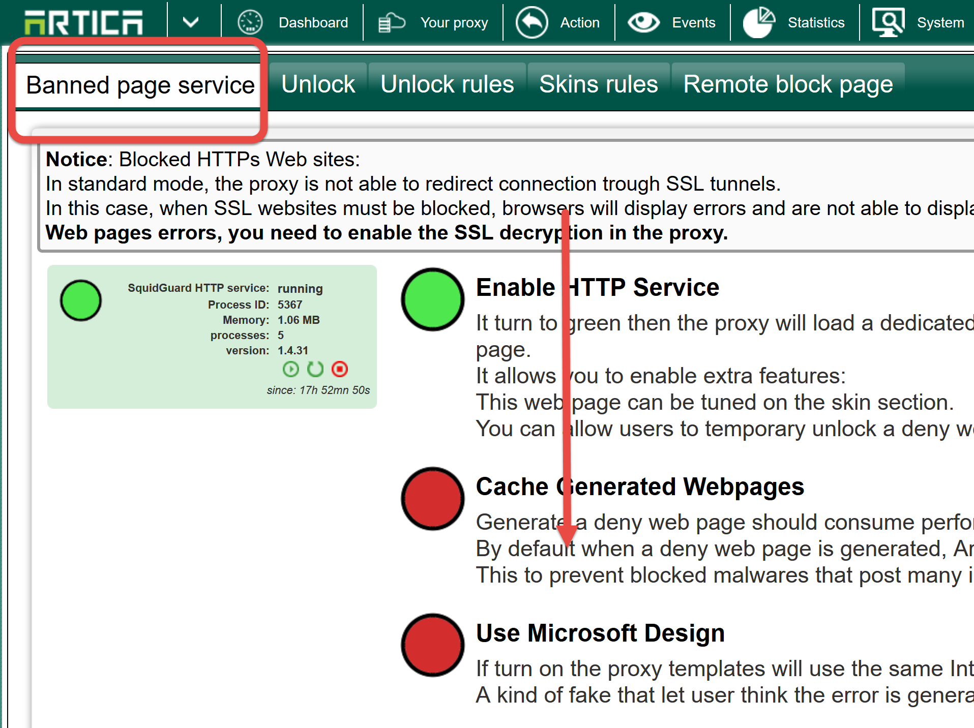Click the SquidGuard service green status indicator
The image size is (974, 728).
[x=81, y=300]
